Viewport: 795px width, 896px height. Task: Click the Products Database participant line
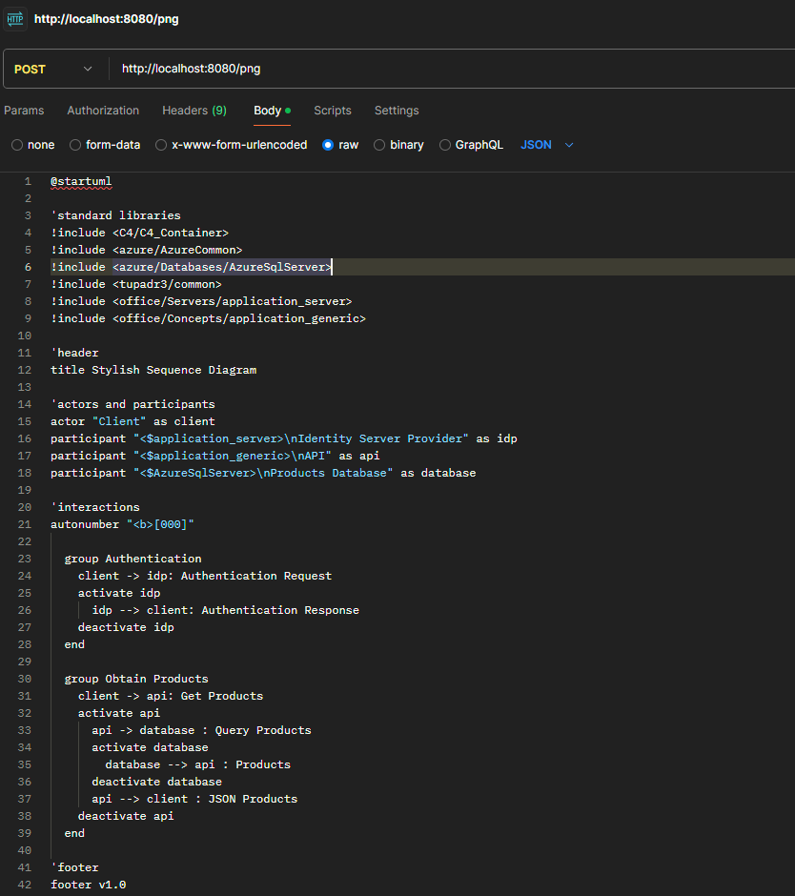point(263,473)
